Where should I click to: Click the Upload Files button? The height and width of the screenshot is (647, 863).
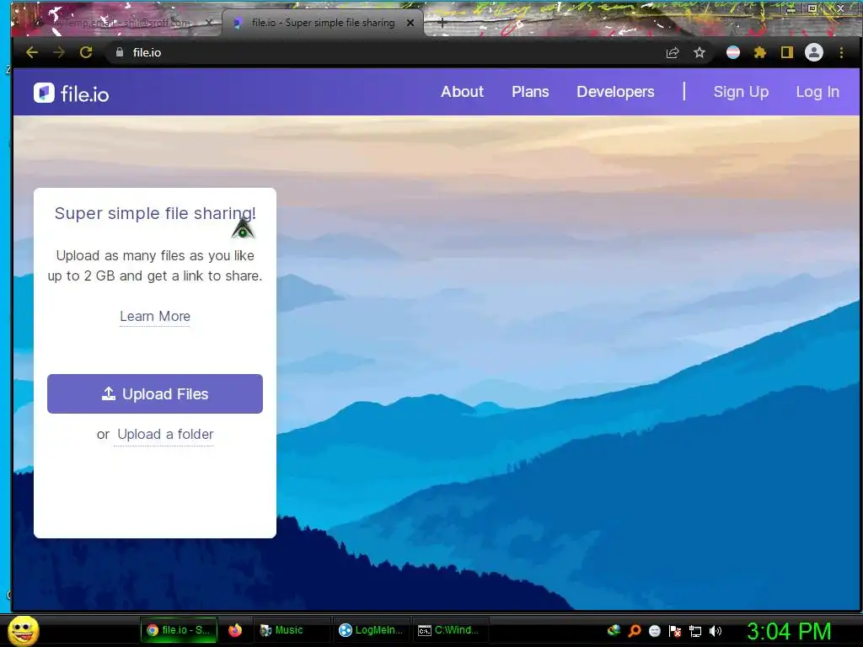155,394
